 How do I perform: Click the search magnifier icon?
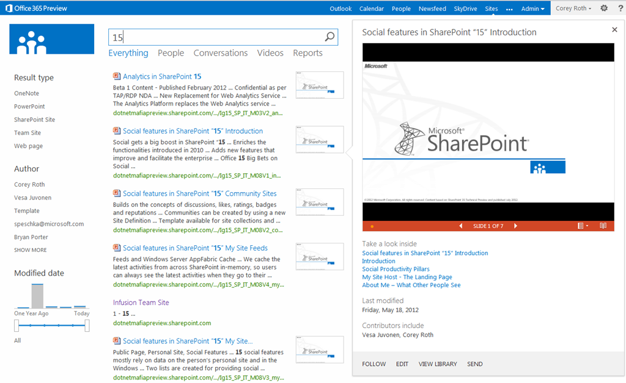pyautogui.click(x=330, y=37)
